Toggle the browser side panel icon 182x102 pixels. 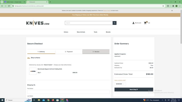173,6
